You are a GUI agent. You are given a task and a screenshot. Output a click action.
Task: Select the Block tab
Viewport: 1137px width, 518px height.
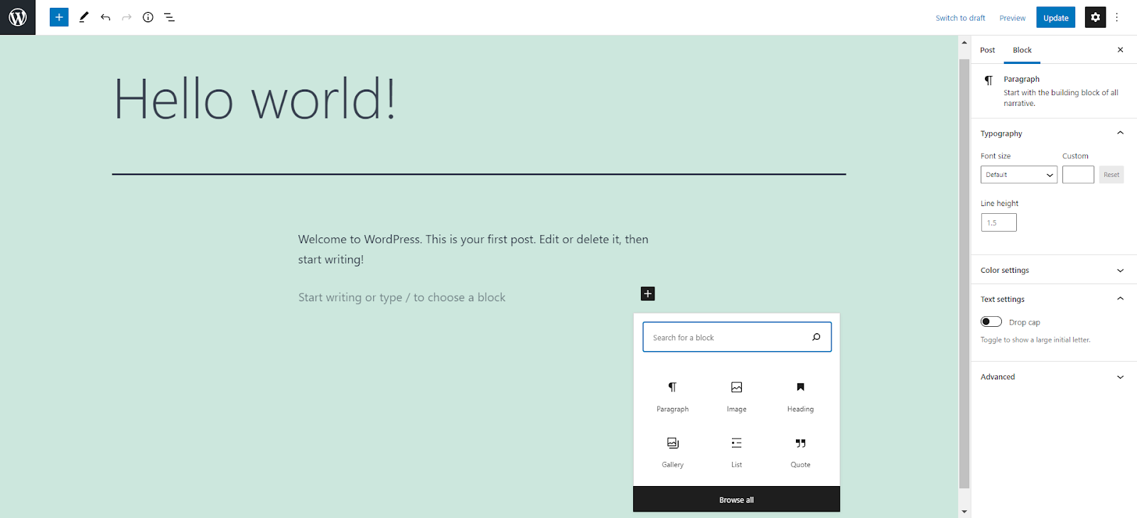(1022, 50)
